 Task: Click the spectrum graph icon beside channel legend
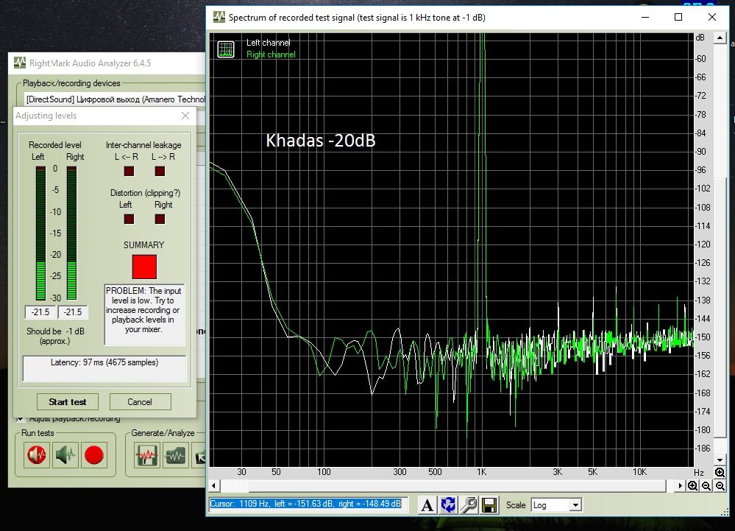pos(226,49)
